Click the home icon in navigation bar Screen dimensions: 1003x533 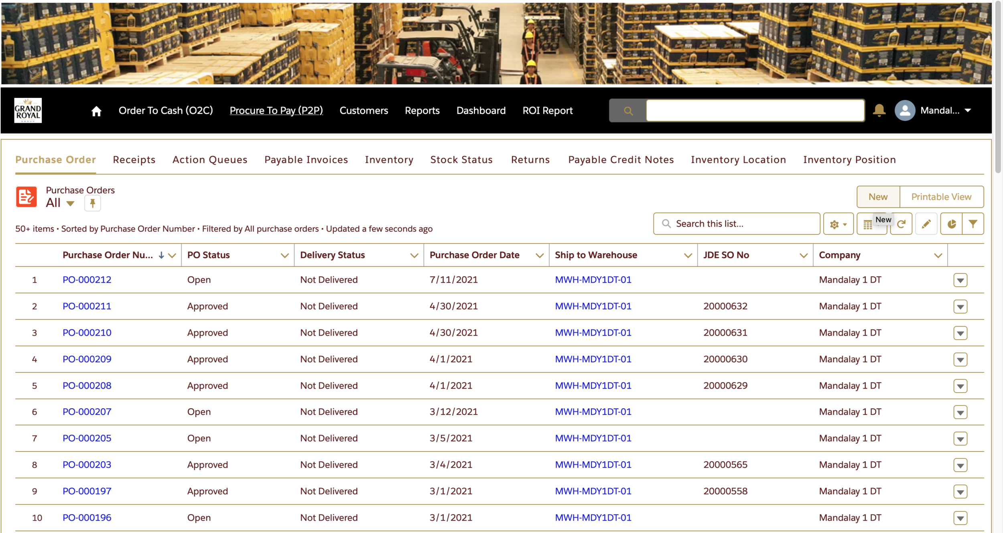96,111
